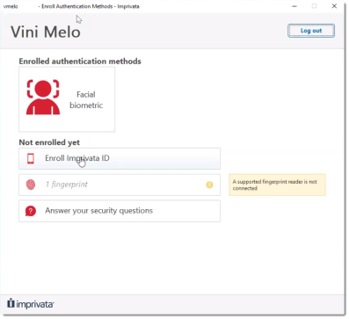349x319 pixels.
Task: Click the Vini Melo user name heading
Action: (x=46, y=32)
